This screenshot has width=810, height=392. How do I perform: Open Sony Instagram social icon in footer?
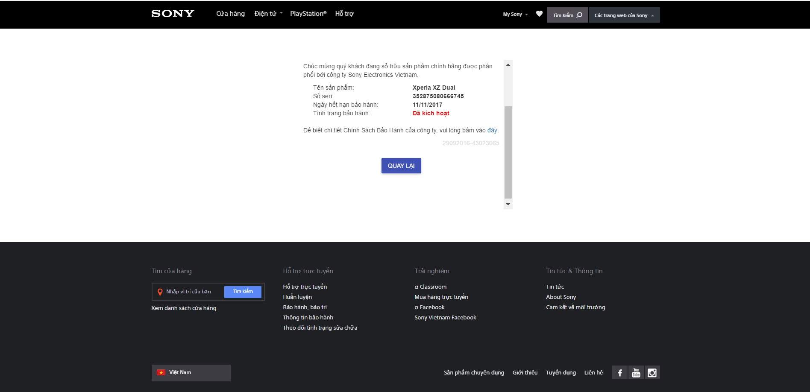point(652,372)
